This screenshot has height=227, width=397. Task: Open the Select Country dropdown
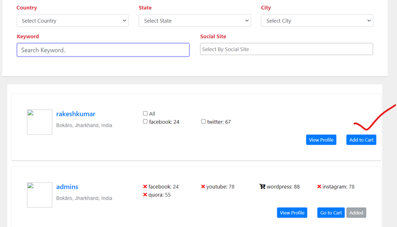pos(72,21)
